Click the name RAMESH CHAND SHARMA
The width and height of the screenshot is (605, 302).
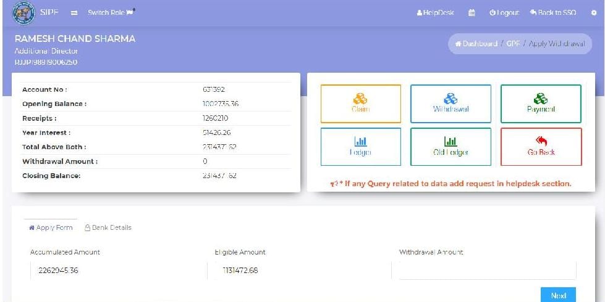[x=75, y=38]
